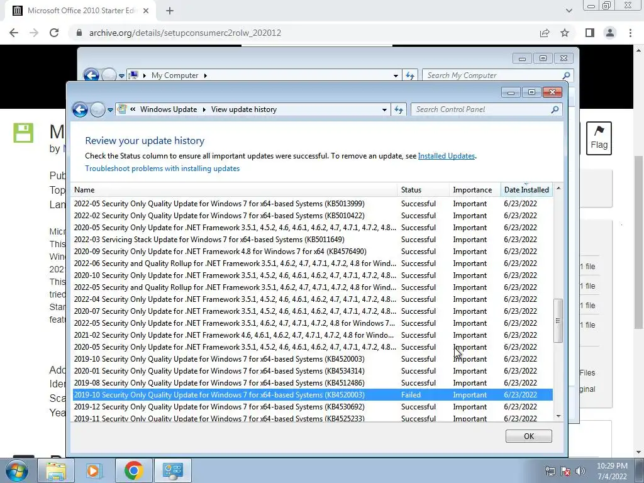Screen dimensions: 644x483
Task: Bookmark the page with the star icon
Action: click(x=565, y=33)
